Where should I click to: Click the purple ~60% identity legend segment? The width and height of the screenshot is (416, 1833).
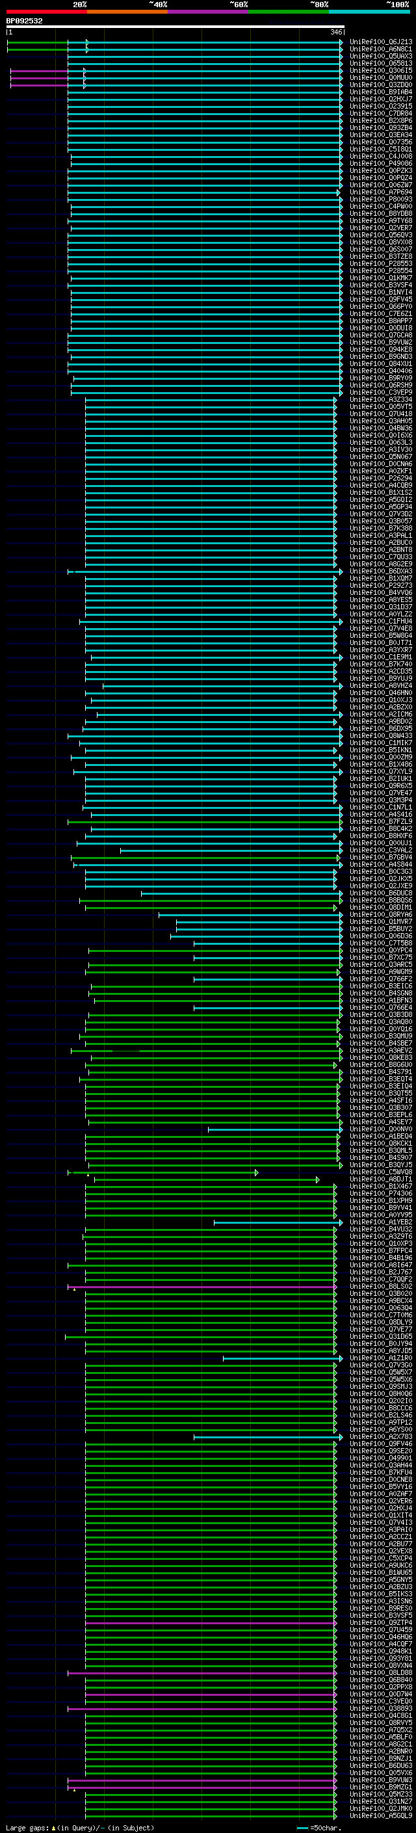click(207, 12)
